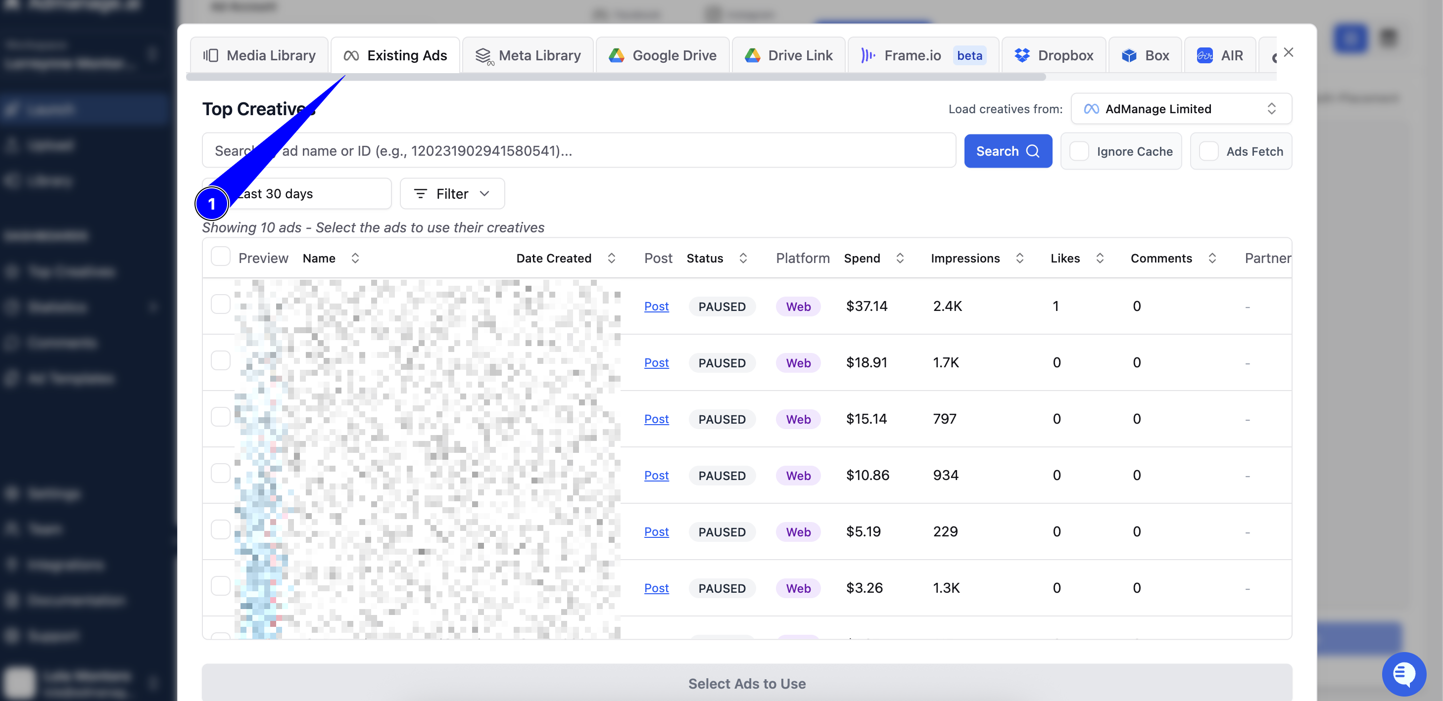This screenshot has width=1443, height=701.
Task: Click the 2.4K impressions value
Action: 947,306
